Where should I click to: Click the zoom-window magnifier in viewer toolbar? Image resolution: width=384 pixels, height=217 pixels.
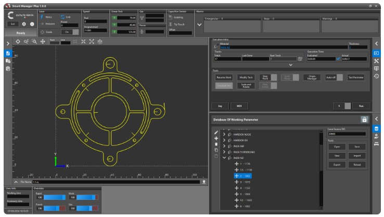(x=34, y=42)
